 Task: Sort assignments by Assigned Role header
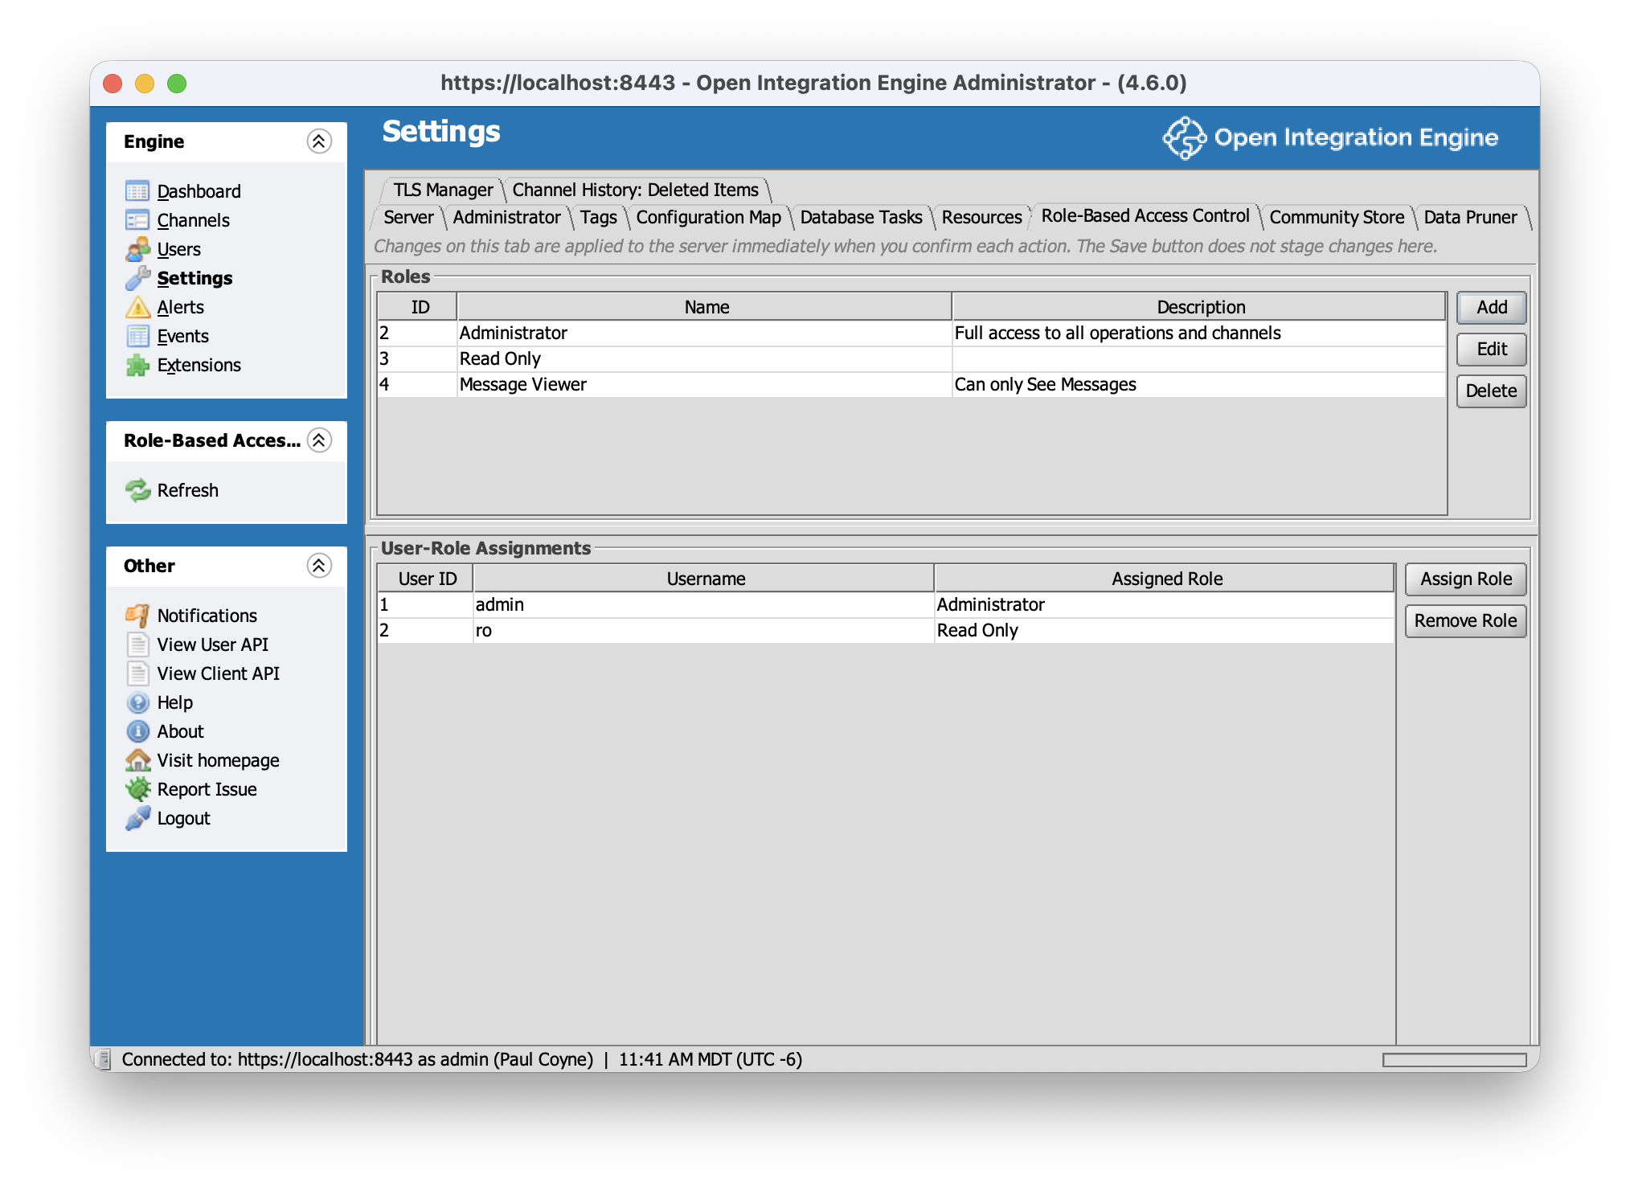pos(1165,579)
